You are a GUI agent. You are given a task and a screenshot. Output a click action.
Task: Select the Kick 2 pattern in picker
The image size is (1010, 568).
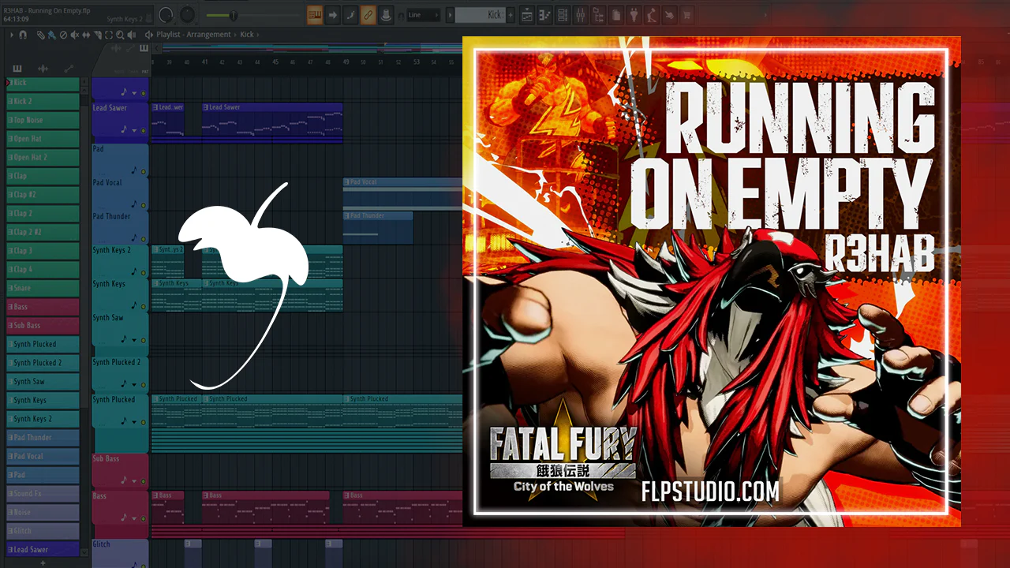43,101
